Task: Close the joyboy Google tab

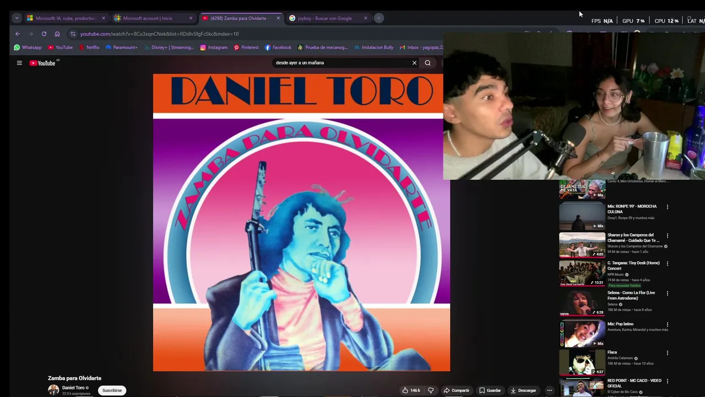Action: (366, 18)
